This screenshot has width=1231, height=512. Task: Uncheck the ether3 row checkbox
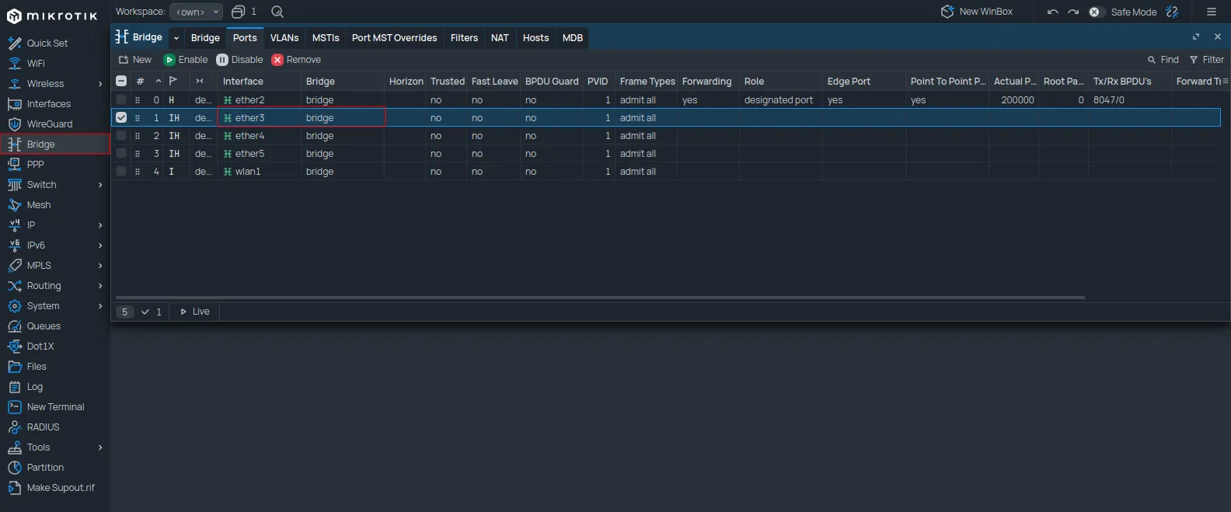121,118
